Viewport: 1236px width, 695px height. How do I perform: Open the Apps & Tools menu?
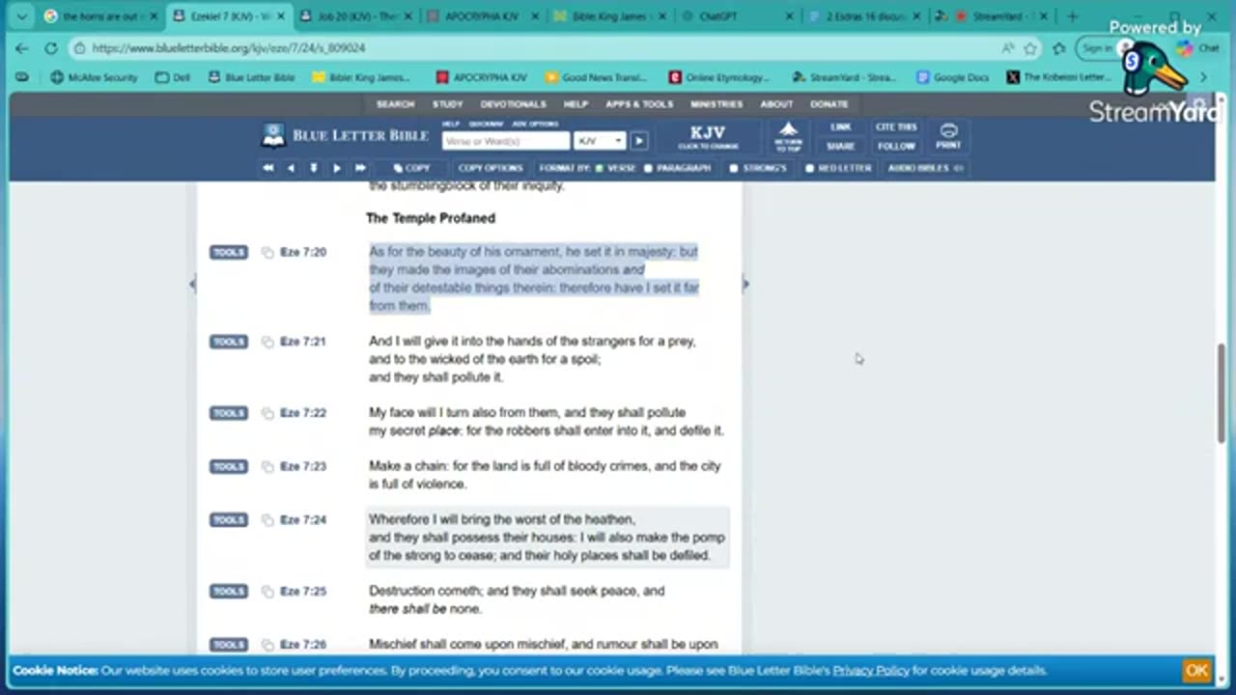tap(639, 104)
